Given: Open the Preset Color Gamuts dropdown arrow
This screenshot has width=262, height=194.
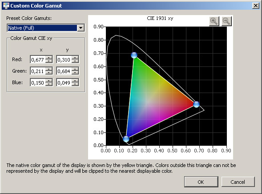Looking at the screenshot, I should point(81,28).
